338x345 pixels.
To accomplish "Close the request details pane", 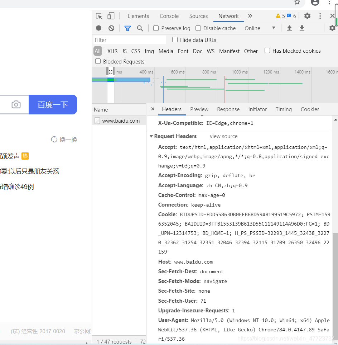I will pyautogui.click(x=153, y=109).
